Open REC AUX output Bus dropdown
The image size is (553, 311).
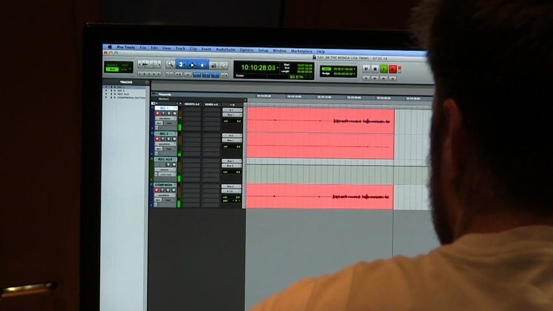pos(231,166)
